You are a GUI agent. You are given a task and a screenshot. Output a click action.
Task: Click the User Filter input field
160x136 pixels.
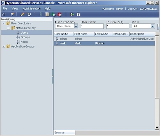92,26
